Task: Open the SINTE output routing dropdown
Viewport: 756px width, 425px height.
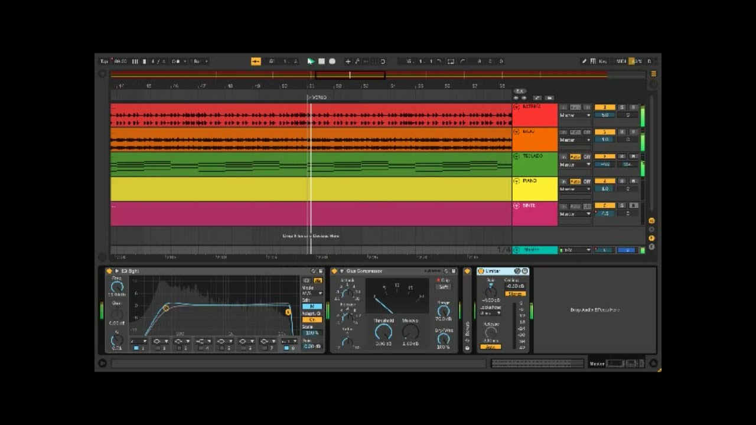Action: click(575, 214)
